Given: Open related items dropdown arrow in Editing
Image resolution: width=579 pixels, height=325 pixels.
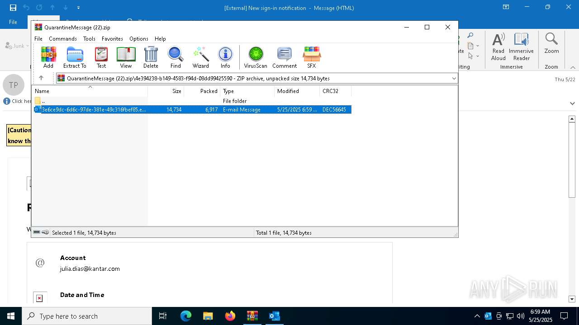Looking at the screenshot, I should click(478, 46).
